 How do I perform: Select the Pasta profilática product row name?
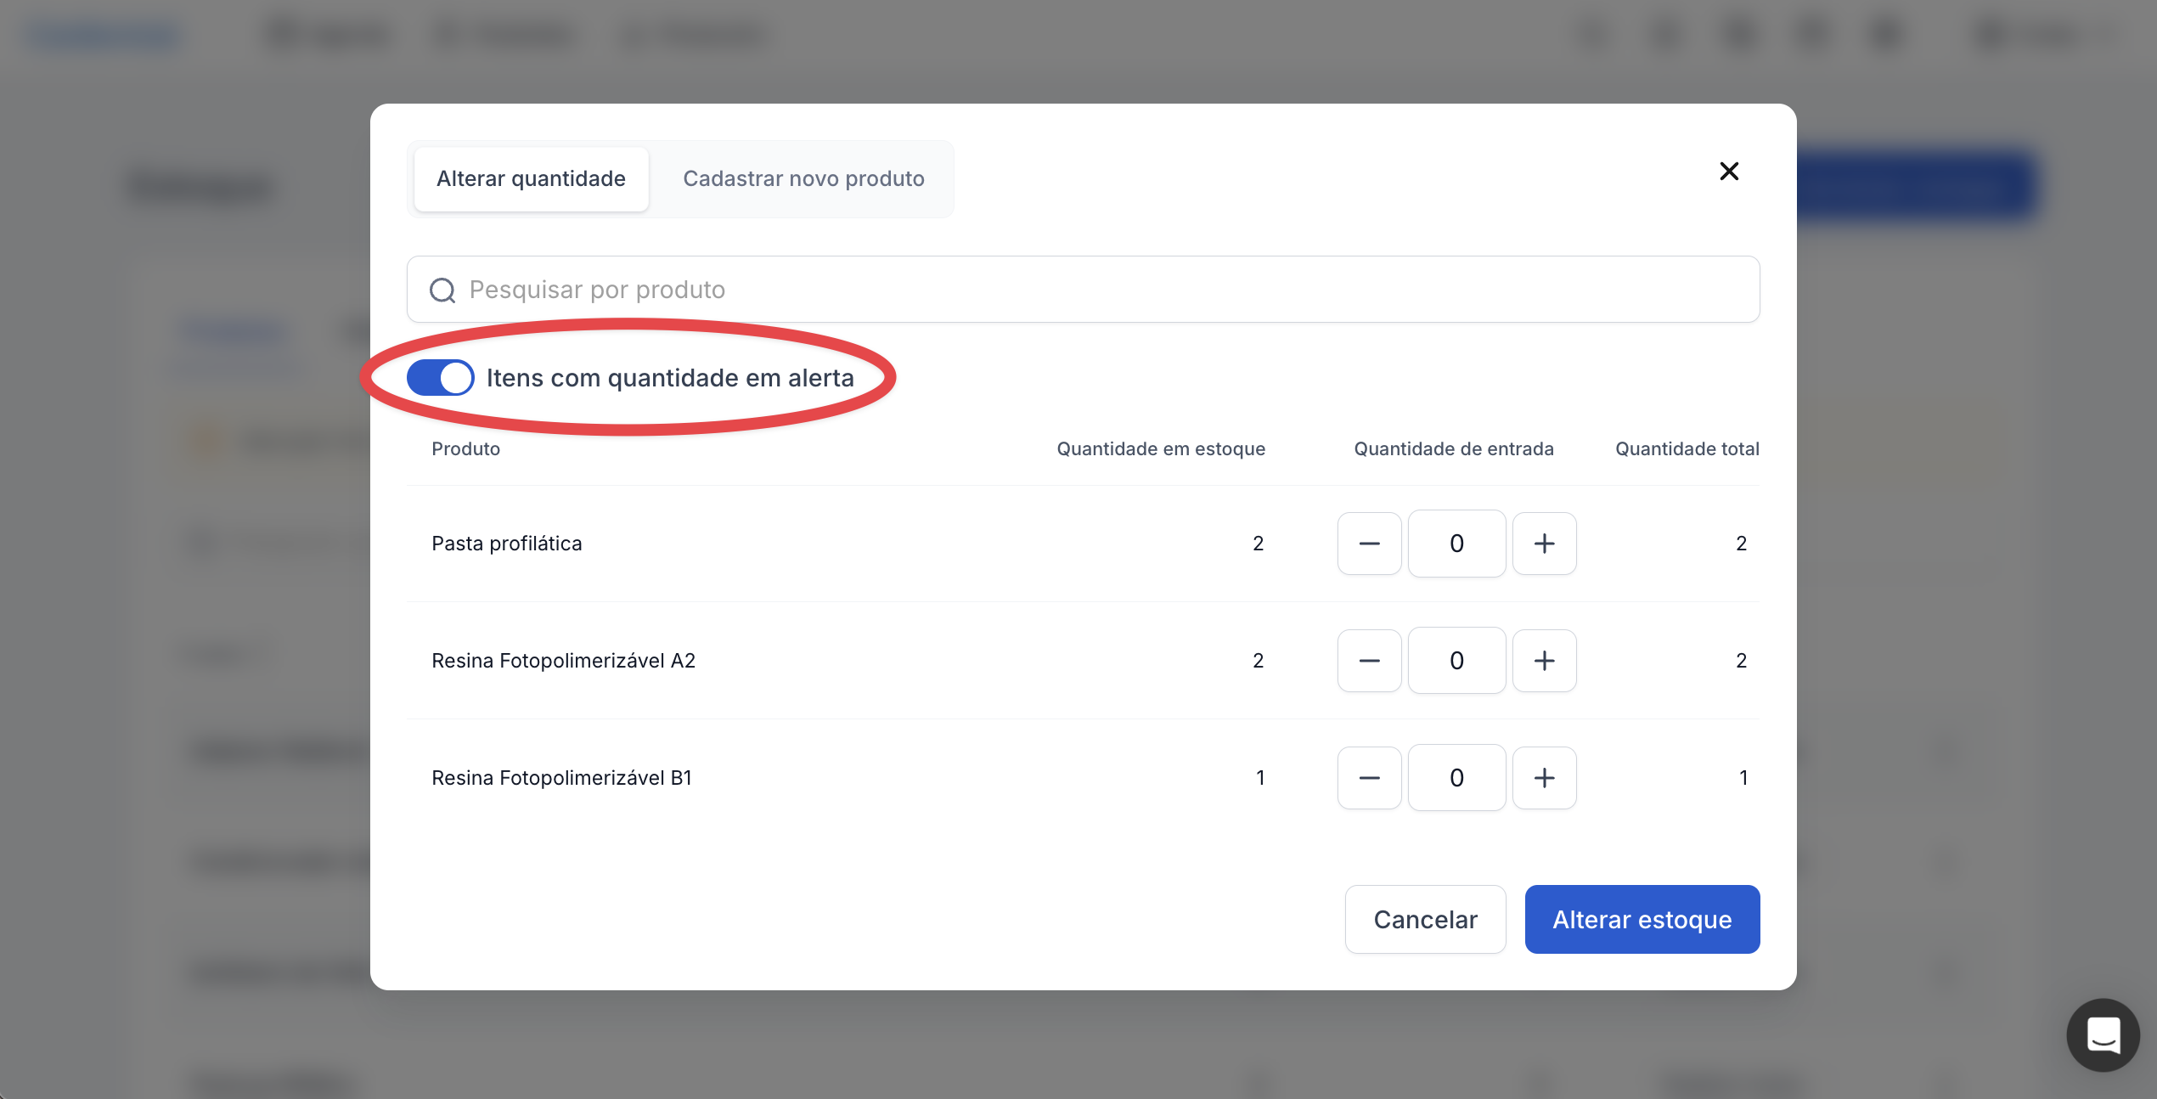click(x=507, y=544)
